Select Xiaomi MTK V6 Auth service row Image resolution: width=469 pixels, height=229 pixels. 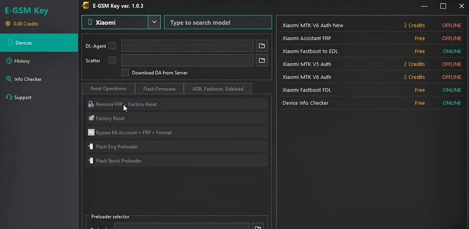(372, 77)
